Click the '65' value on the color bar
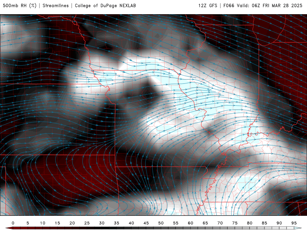307x230 pixels. coord(205,223)
